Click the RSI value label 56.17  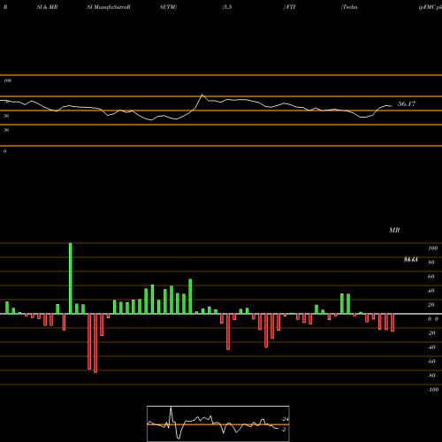click(x=407, y=103)
